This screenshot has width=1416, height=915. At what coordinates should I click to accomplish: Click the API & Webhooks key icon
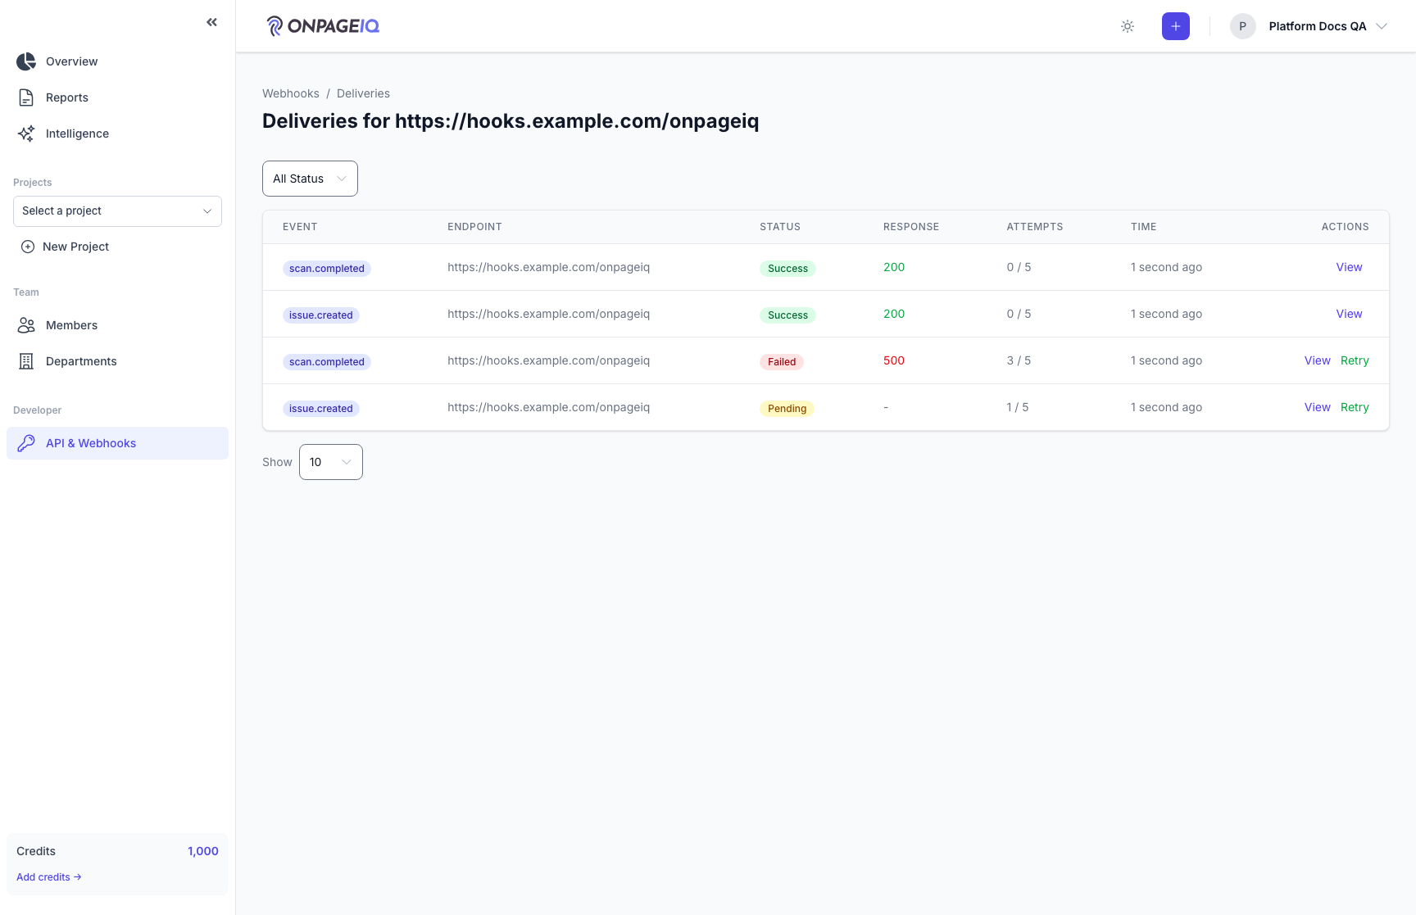point(26,443)
